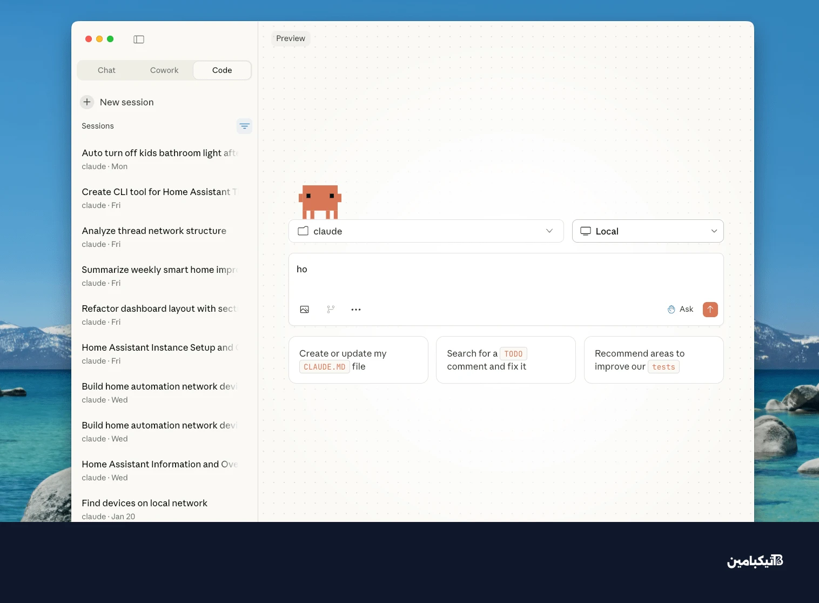Switch to the Cowork tab
This screenshot has width=819, height=603.
(164, 70)
